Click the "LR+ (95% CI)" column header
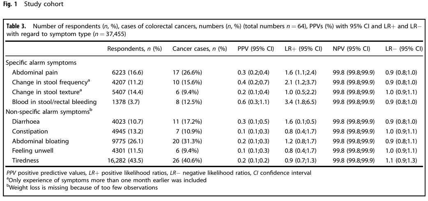The width and height of the screenshot is (428, 201). tap(303, 49)
